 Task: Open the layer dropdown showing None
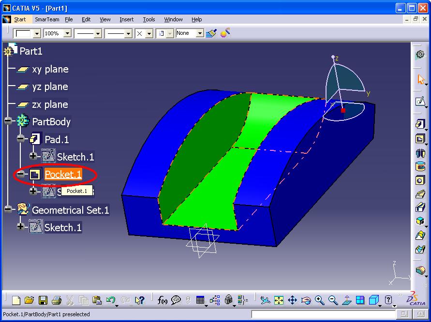pos(200,33)
